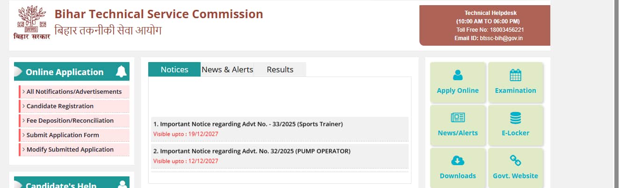Click the Downloads cloud icon
The image size is (620, 188).
click(457, 161)
